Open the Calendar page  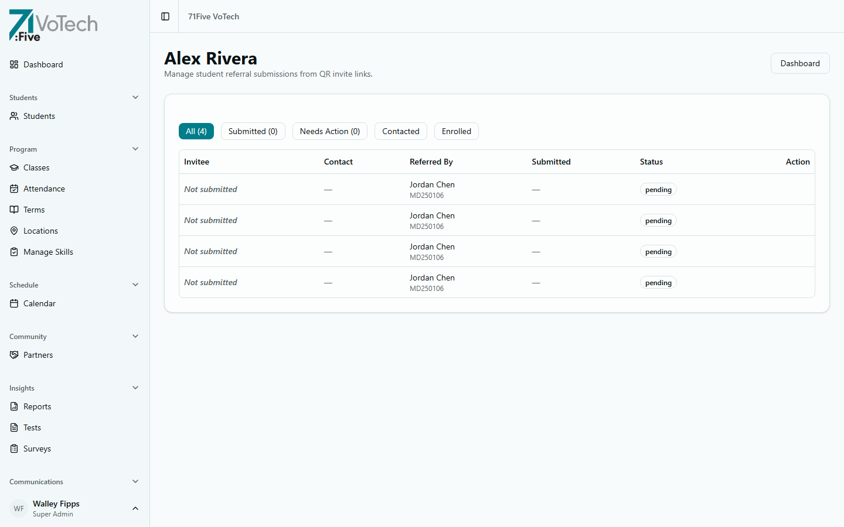point(14,303)
